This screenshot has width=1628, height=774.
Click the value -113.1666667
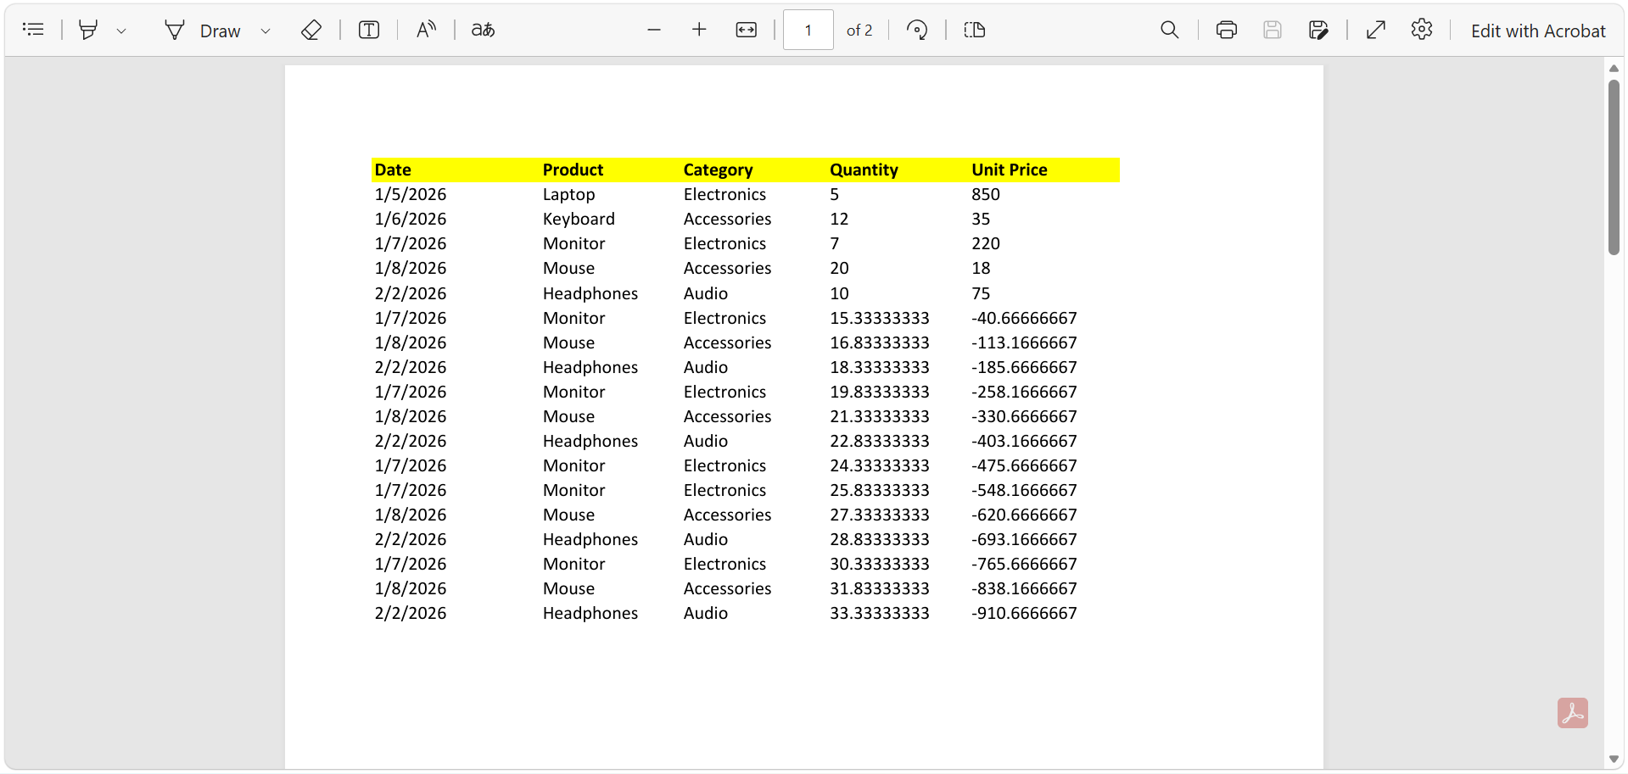[x=1024, y=342]
